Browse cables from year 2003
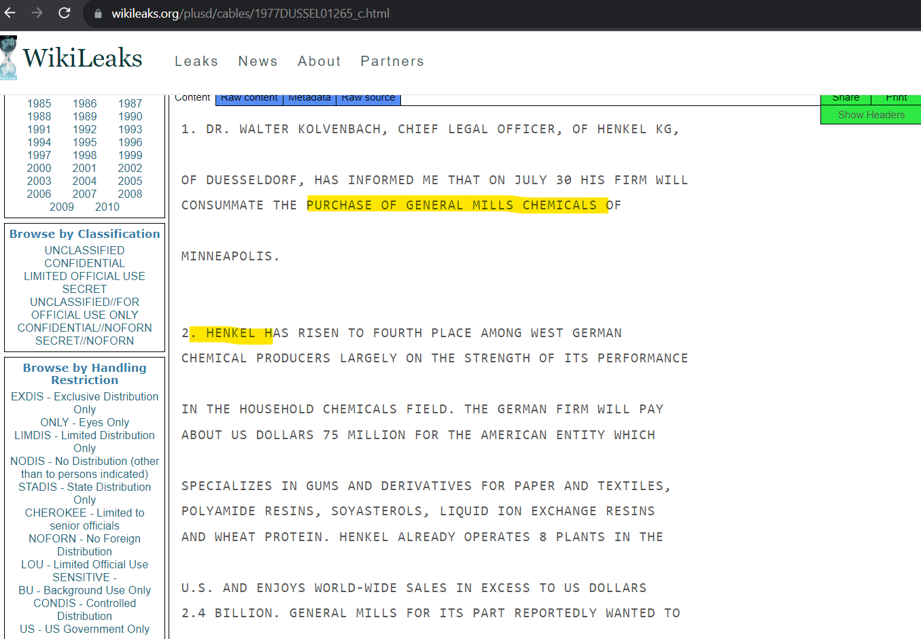921x639 pixels. (39, 181)
